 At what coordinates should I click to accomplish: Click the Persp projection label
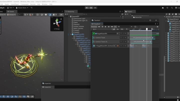(x=57, y=29)
